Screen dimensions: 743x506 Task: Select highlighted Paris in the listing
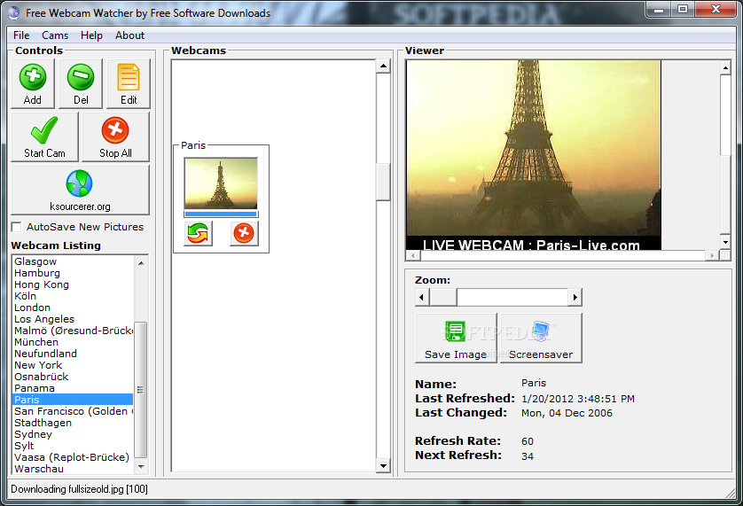coord(73,400)
